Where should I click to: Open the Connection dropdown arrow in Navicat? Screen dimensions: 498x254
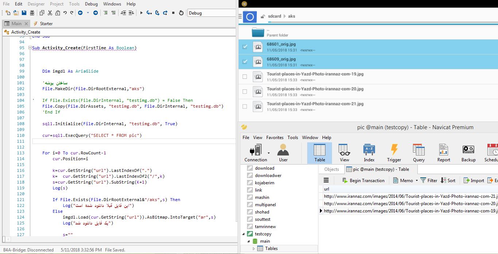coord(269,153)
